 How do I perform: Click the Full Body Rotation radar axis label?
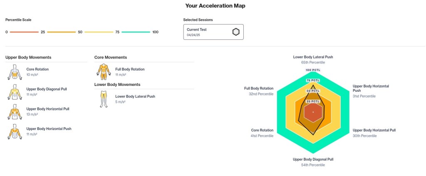259,88
